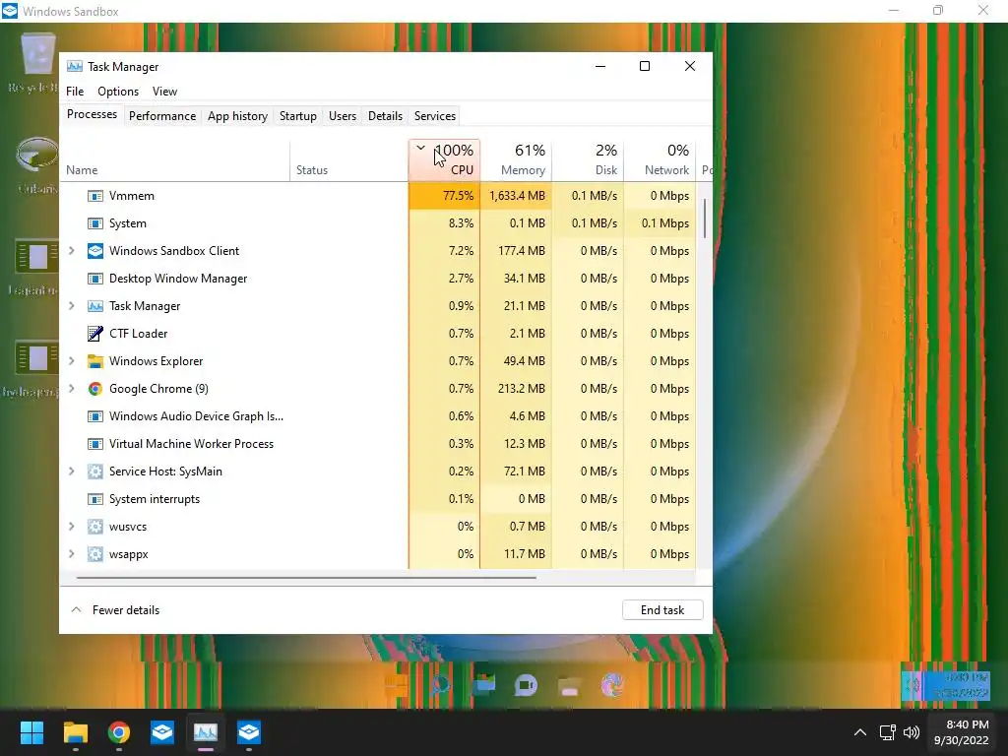The image size is (1008, 756).
Task: Click the Windows Audio Device Graph icon
Action: tap(95, 416)
